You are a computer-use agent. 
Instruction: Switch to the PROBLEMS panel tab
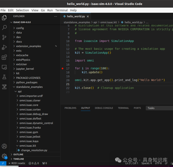(x=70, y=108)
